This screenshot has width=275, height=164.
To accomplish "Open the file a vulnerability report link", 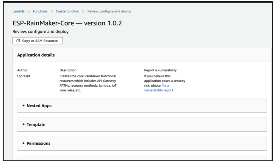I will click(x=159, y=88).
